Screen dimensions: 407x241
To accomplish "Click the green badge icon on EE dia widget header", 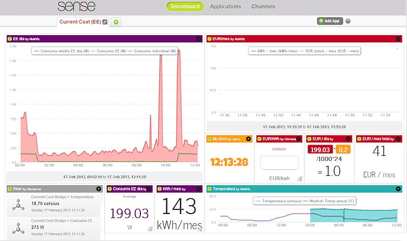I will pos(10,39).
